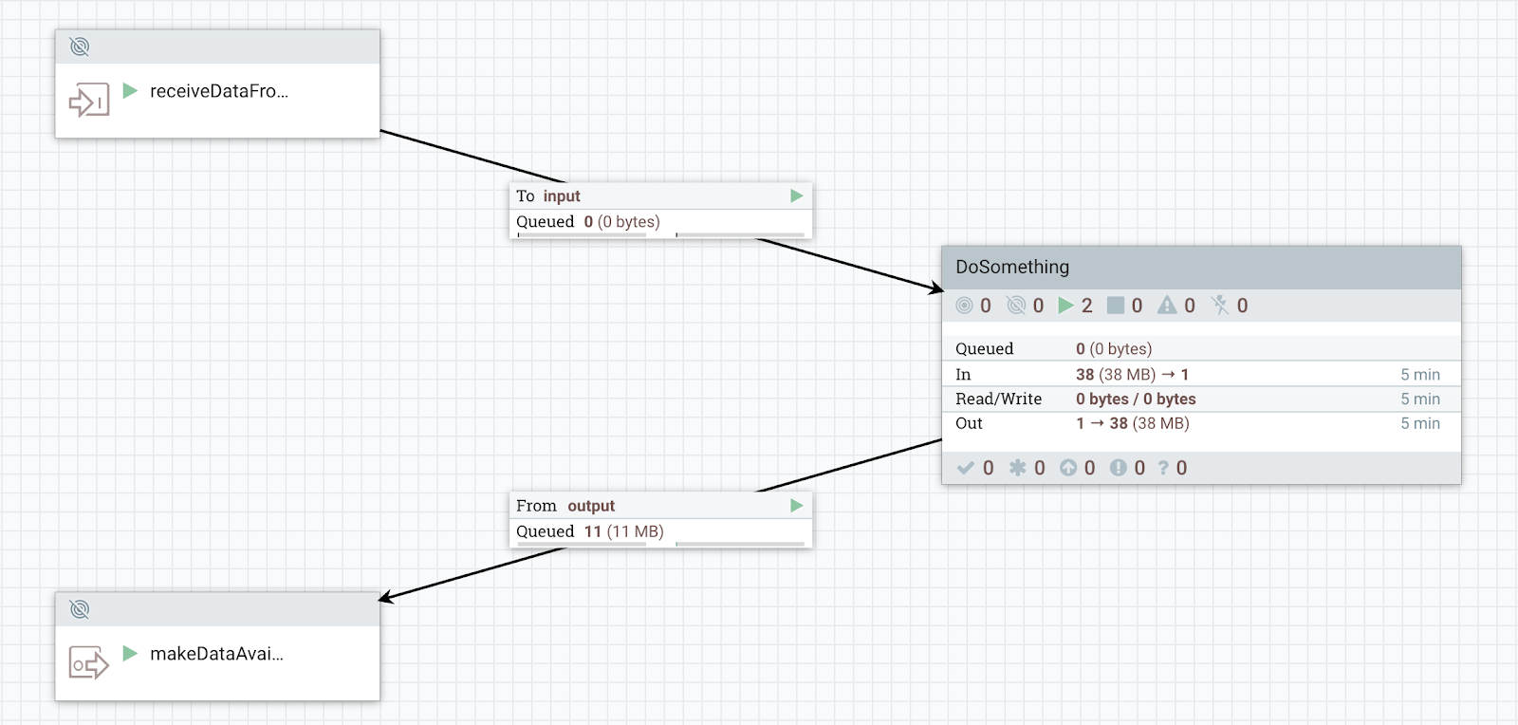1518x725 pixels.
Task: Click the up-to-date checkmark icon in DoSomething
Action: point(966,468)
